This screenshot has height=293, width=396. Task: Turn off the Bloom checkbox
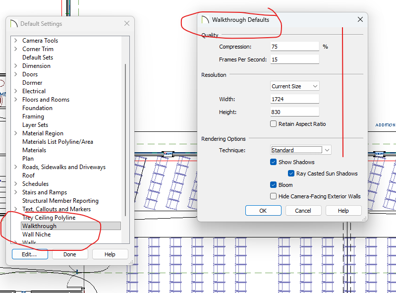point(274,185)
